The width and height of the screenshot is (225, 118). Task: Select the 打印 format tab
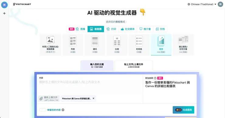(x=111, y=29)
